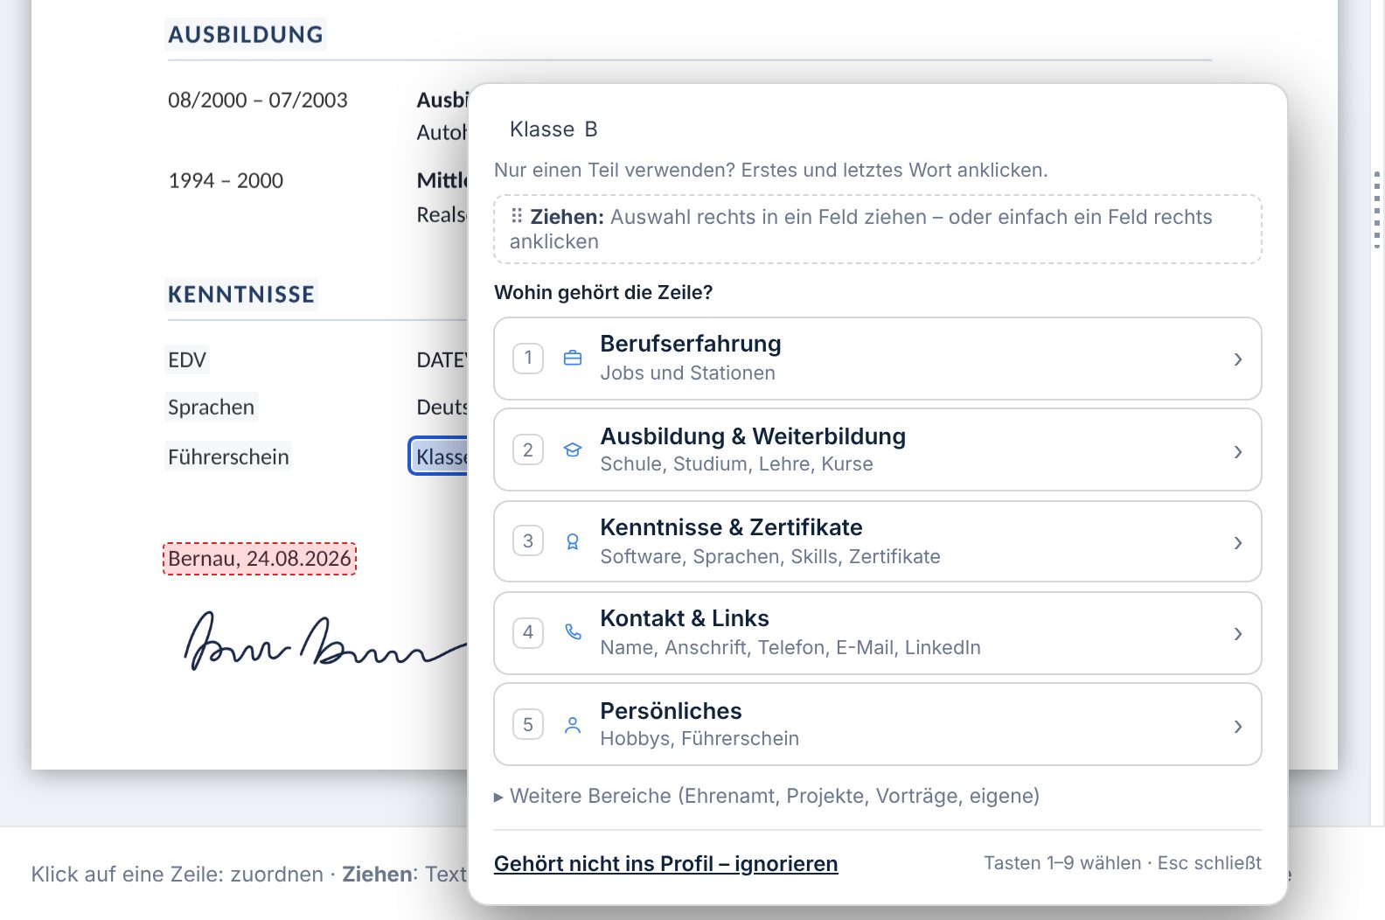This screenshot has width=1385, height=920.
Task: Click the word Klasse in the selection preview
Action: pos(542,129)
